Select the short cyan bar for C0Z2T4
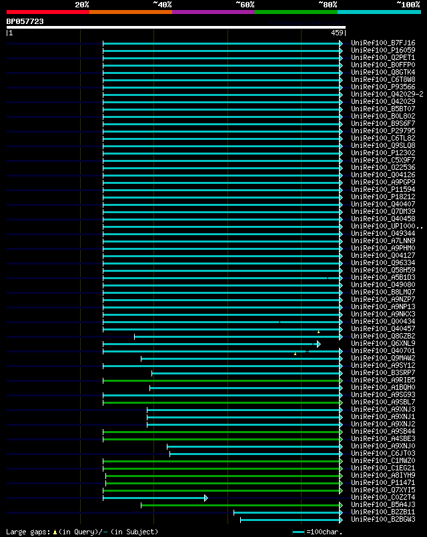The image size is (427, 537). pos(153,498)
